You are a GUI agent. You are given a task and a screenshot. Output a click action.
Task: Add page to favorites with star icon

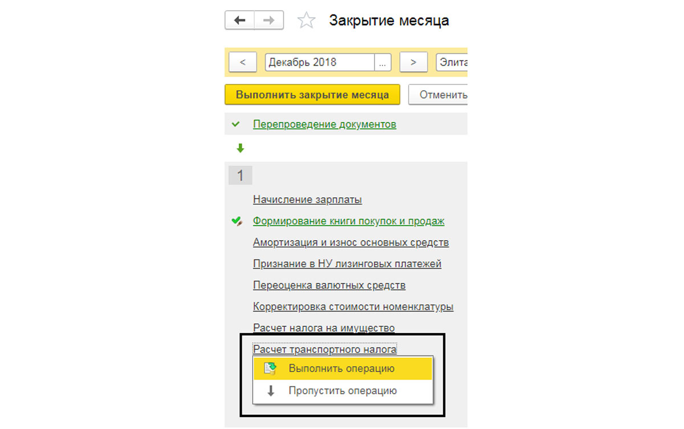click(x=306, y=21)
